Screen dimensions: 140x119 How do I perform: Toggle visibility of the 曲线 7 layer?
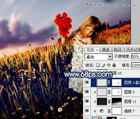87,111
